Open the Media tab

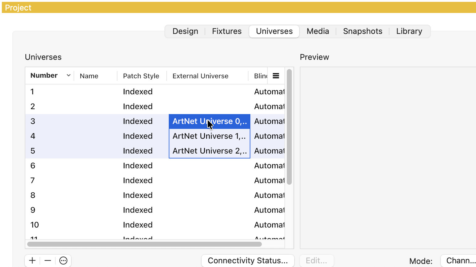tap(317, 31)
